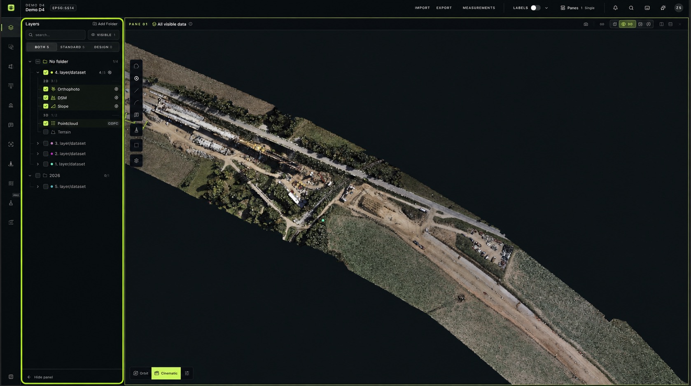The width and height of the screenshot is (691, 386).
Task: Click the Add Folder button
Action: click(x=105, y=24)
